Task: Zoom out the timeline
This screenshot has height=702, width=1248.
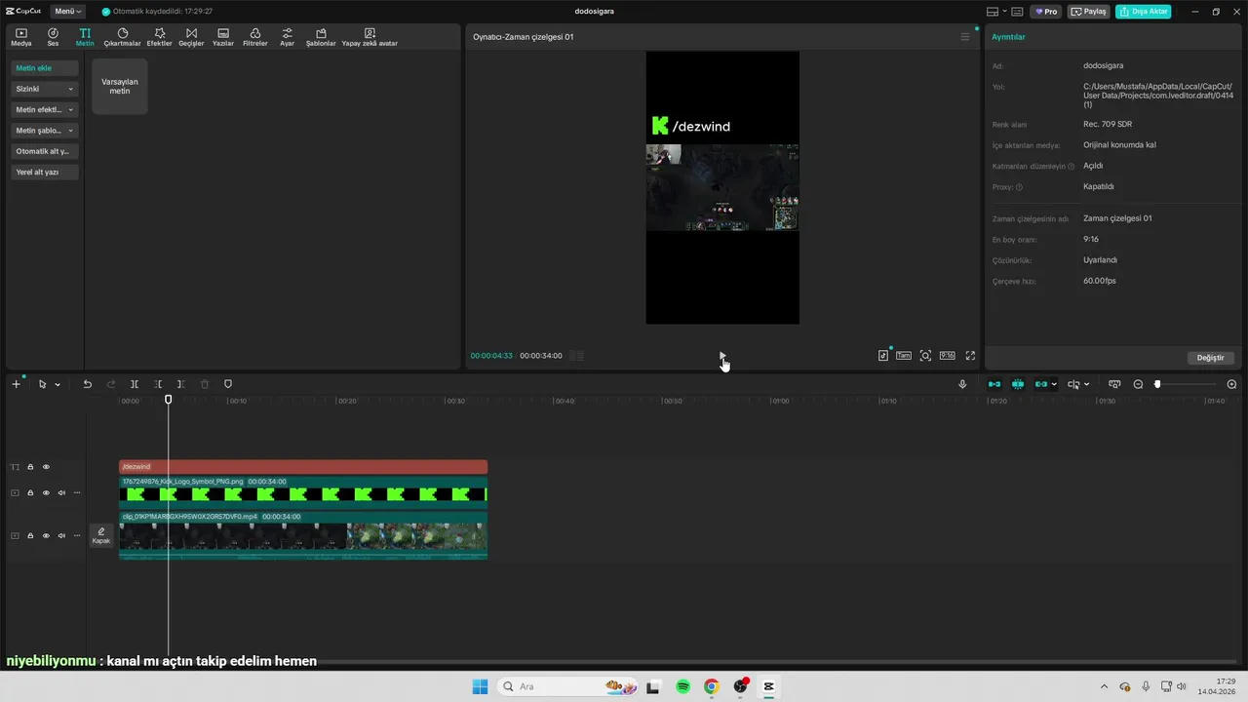Action: point(1138,384)
